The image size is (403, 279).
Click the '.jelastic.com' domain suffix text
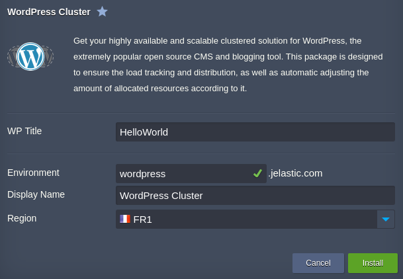(296, 173)
